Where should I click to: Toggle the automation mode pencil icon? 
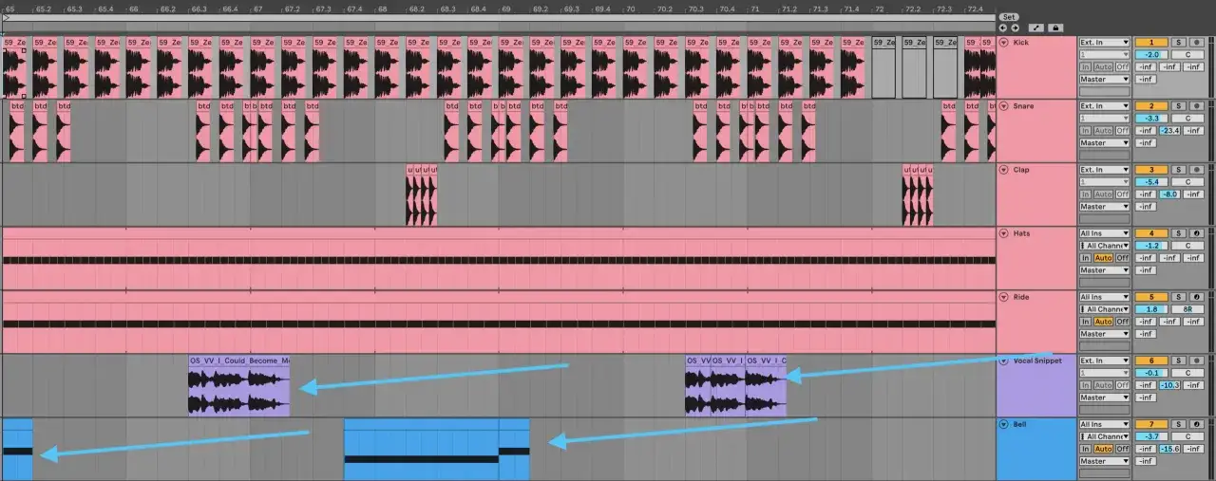(x=1036, y=28)
